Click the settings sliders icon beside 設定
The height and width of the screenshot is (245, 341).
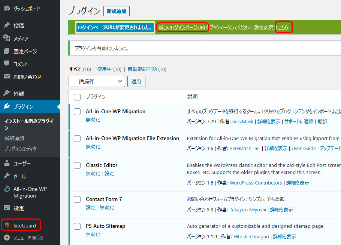pos(7,208)
